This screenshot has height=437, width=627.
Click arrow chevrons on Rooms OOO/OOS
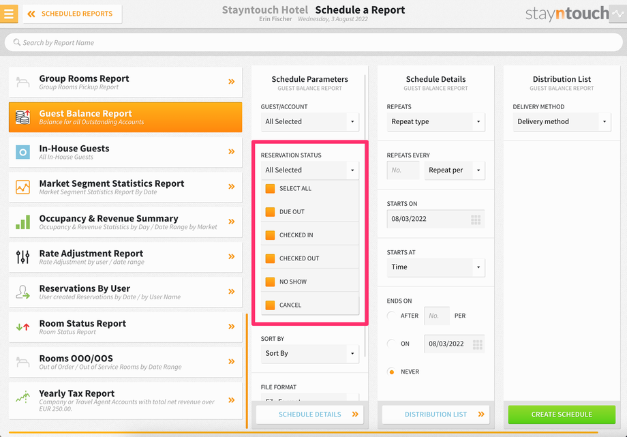pyautogui.click(x=232, y=362)
